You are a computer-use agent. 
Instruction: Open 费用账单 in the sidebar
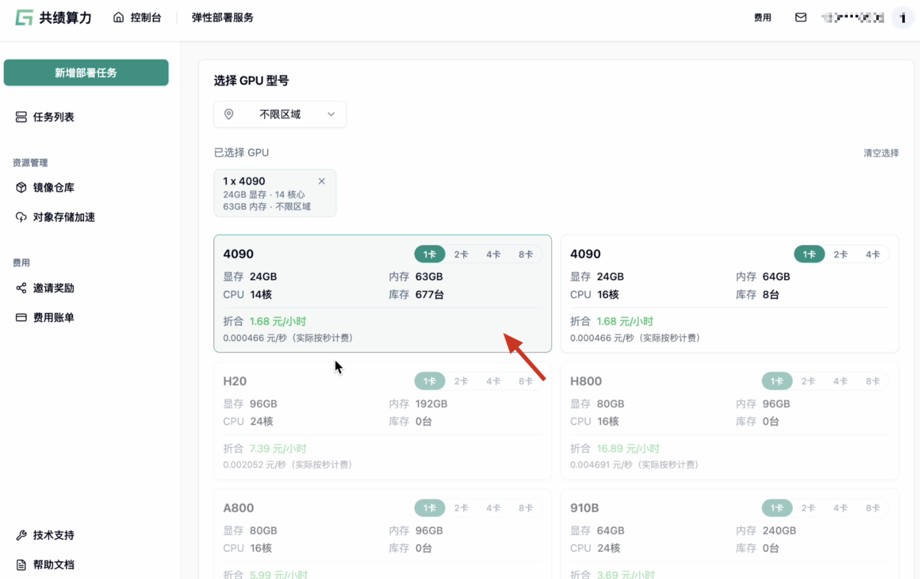pos(45,317)
